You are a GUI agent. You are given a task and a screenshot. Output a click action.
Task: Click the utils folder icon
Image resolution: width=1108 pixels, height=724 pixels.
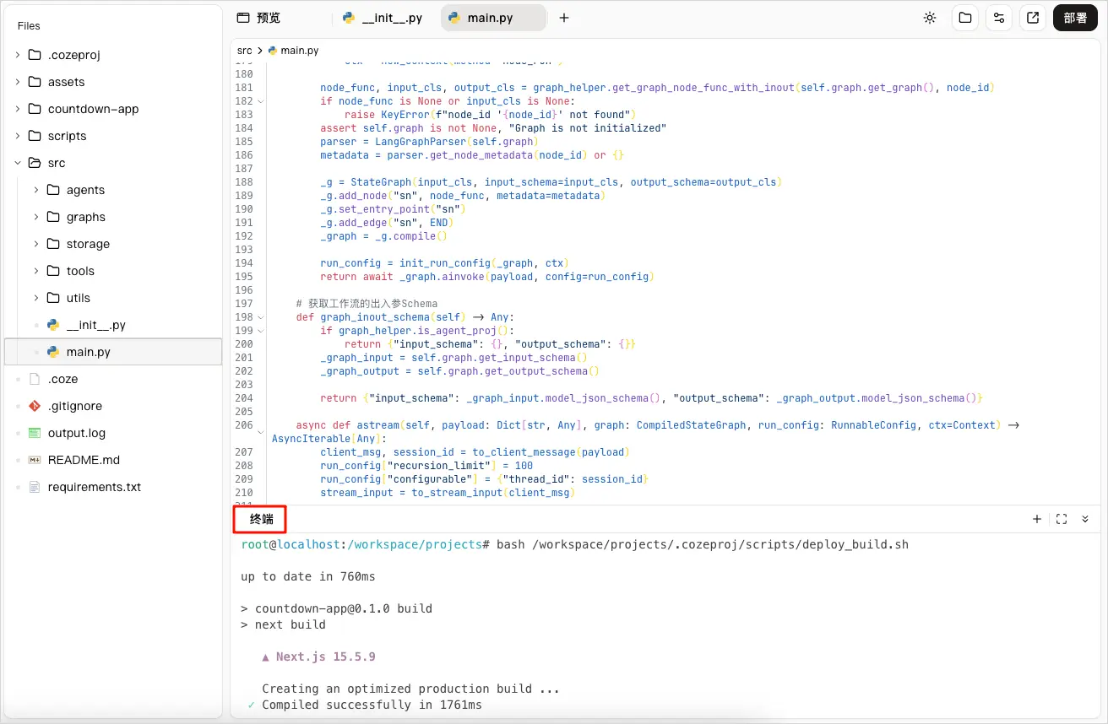click(53, 298)
